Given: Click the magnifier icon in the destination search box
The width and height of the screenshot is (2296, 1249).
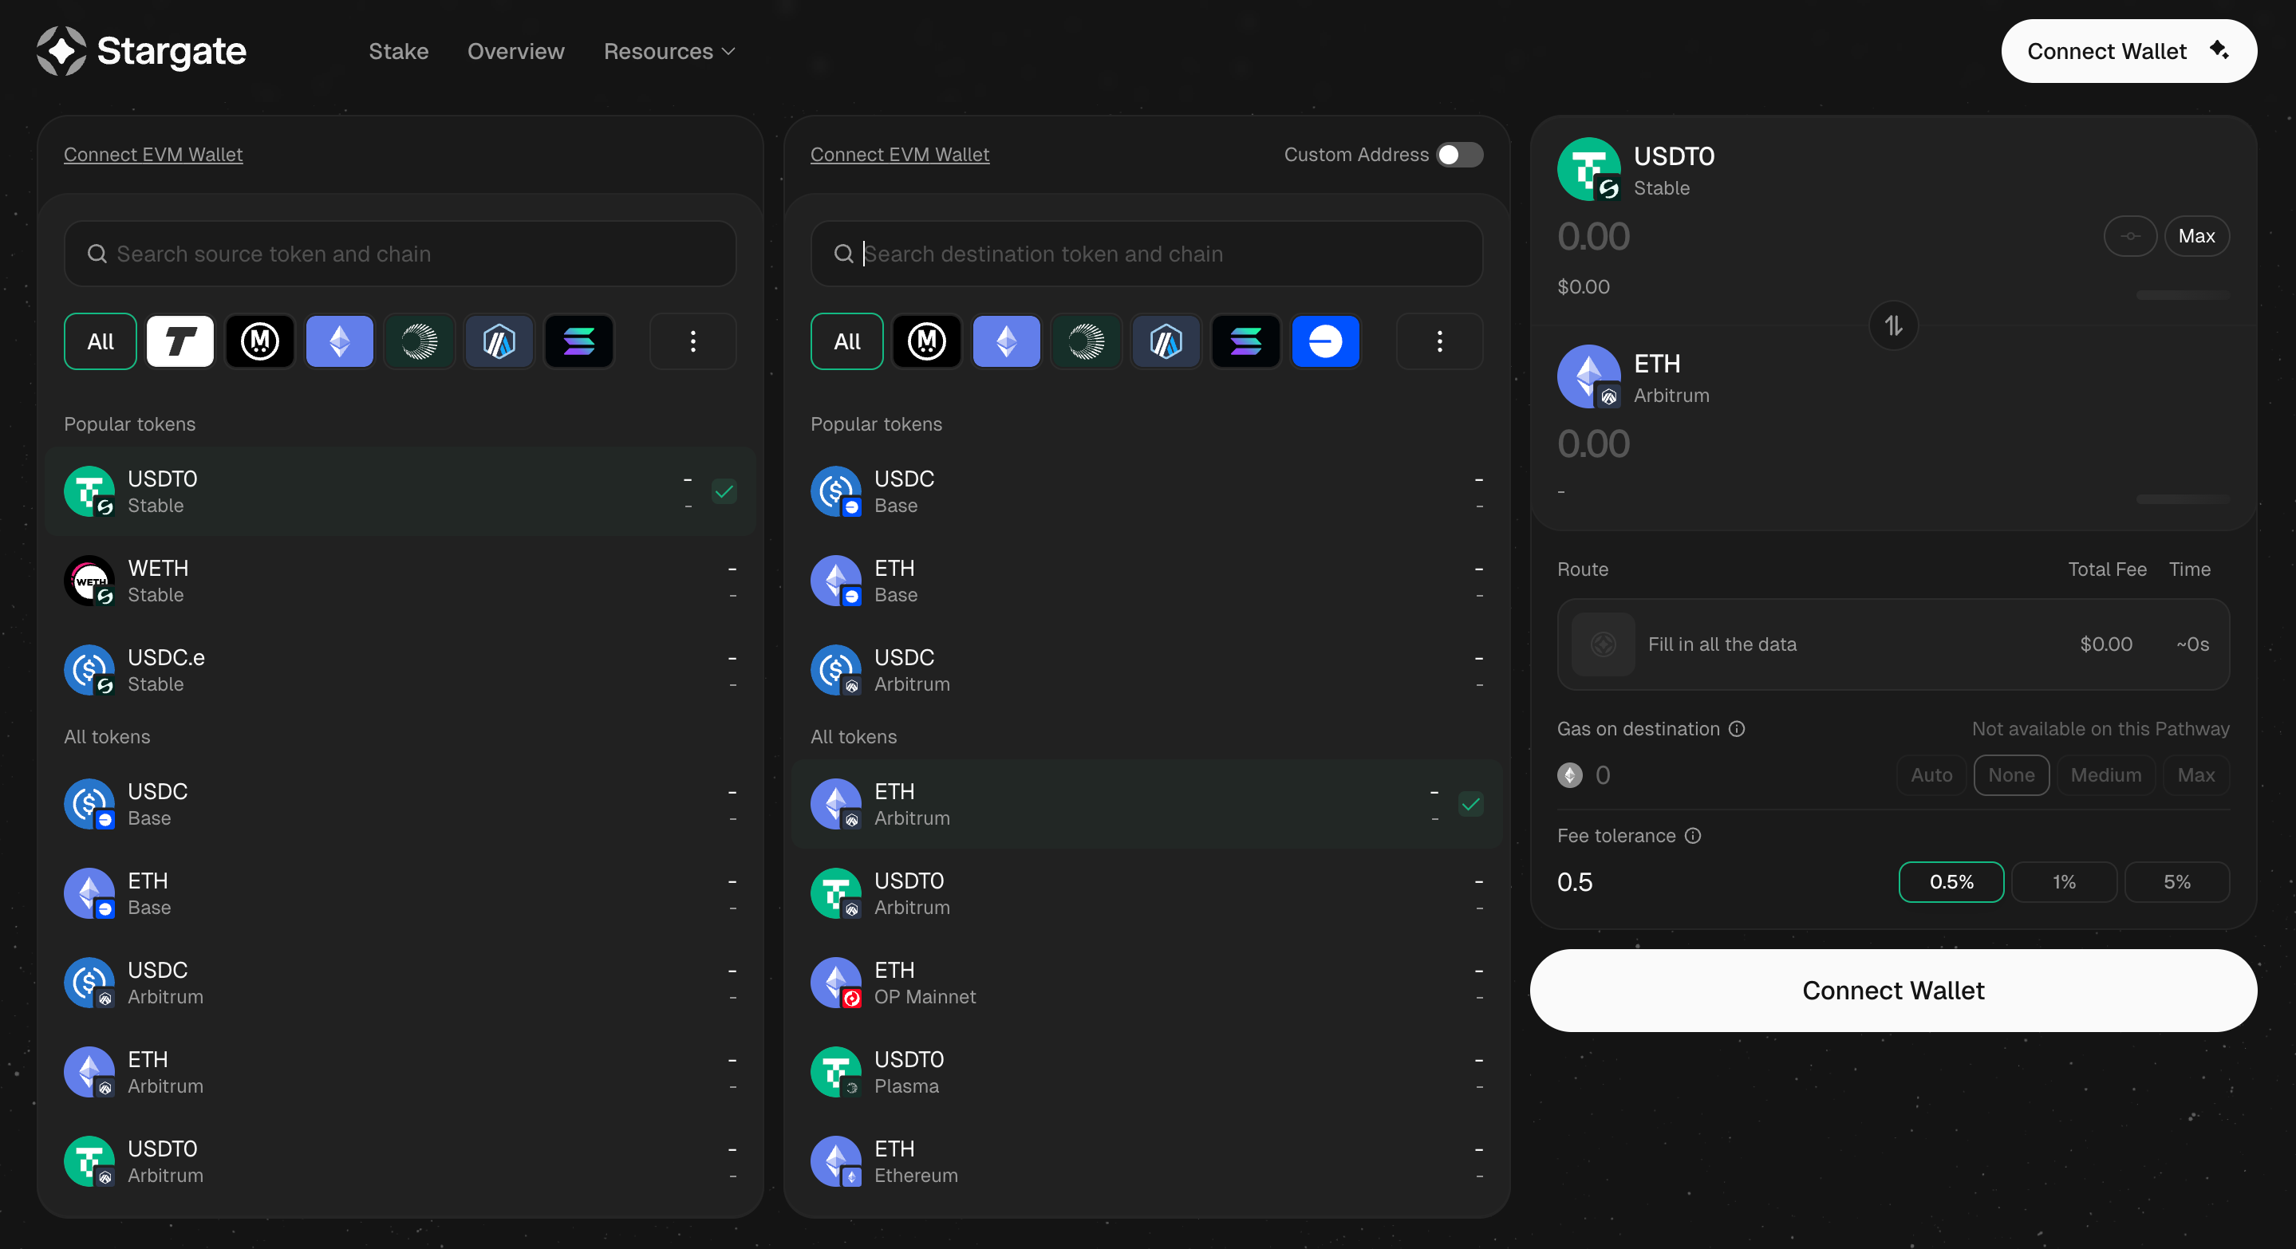Looking at the screenshot, I should [x=843, y=254].
